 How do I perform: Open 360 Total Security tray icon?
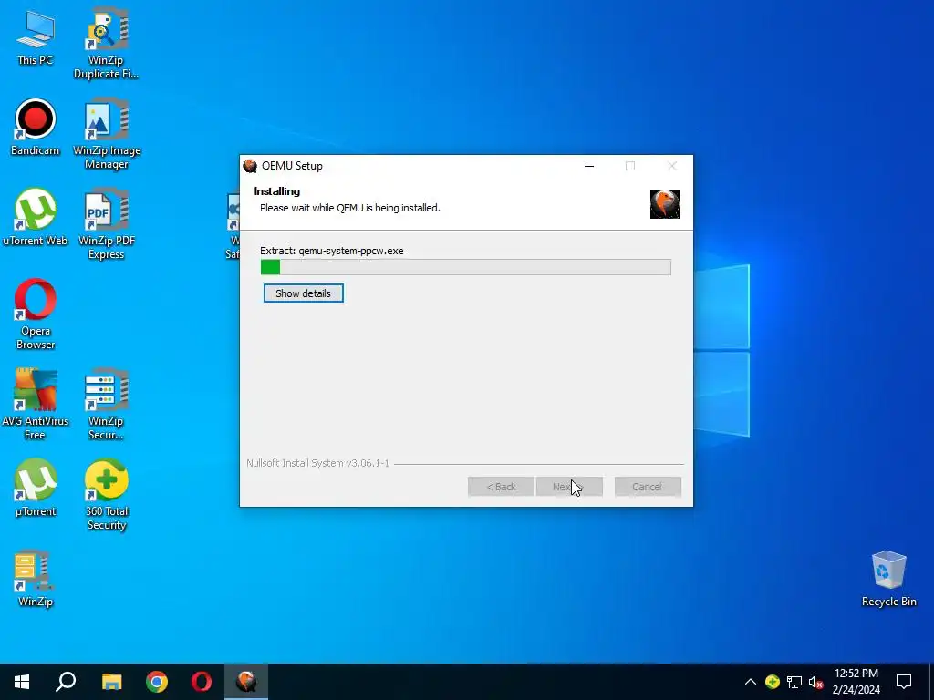773,682
